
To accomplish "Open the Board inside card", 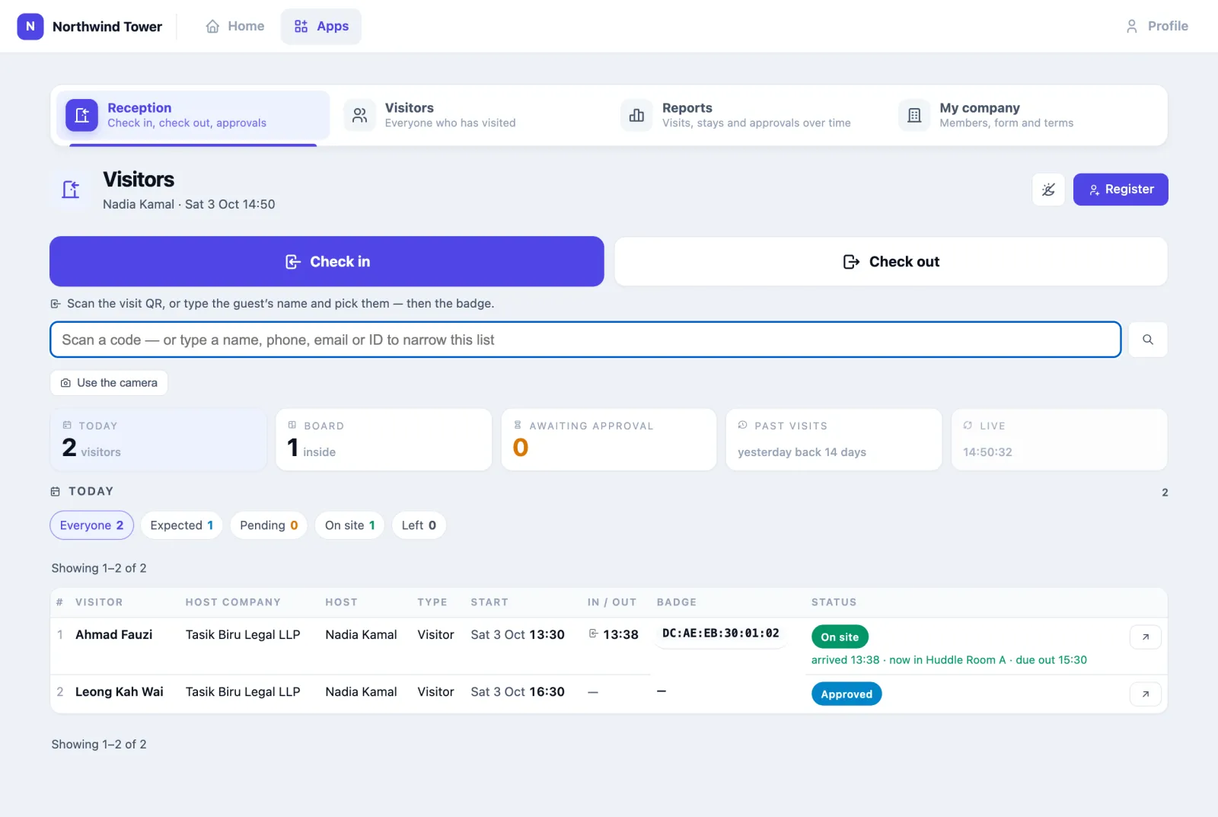I will pos(384,439).
